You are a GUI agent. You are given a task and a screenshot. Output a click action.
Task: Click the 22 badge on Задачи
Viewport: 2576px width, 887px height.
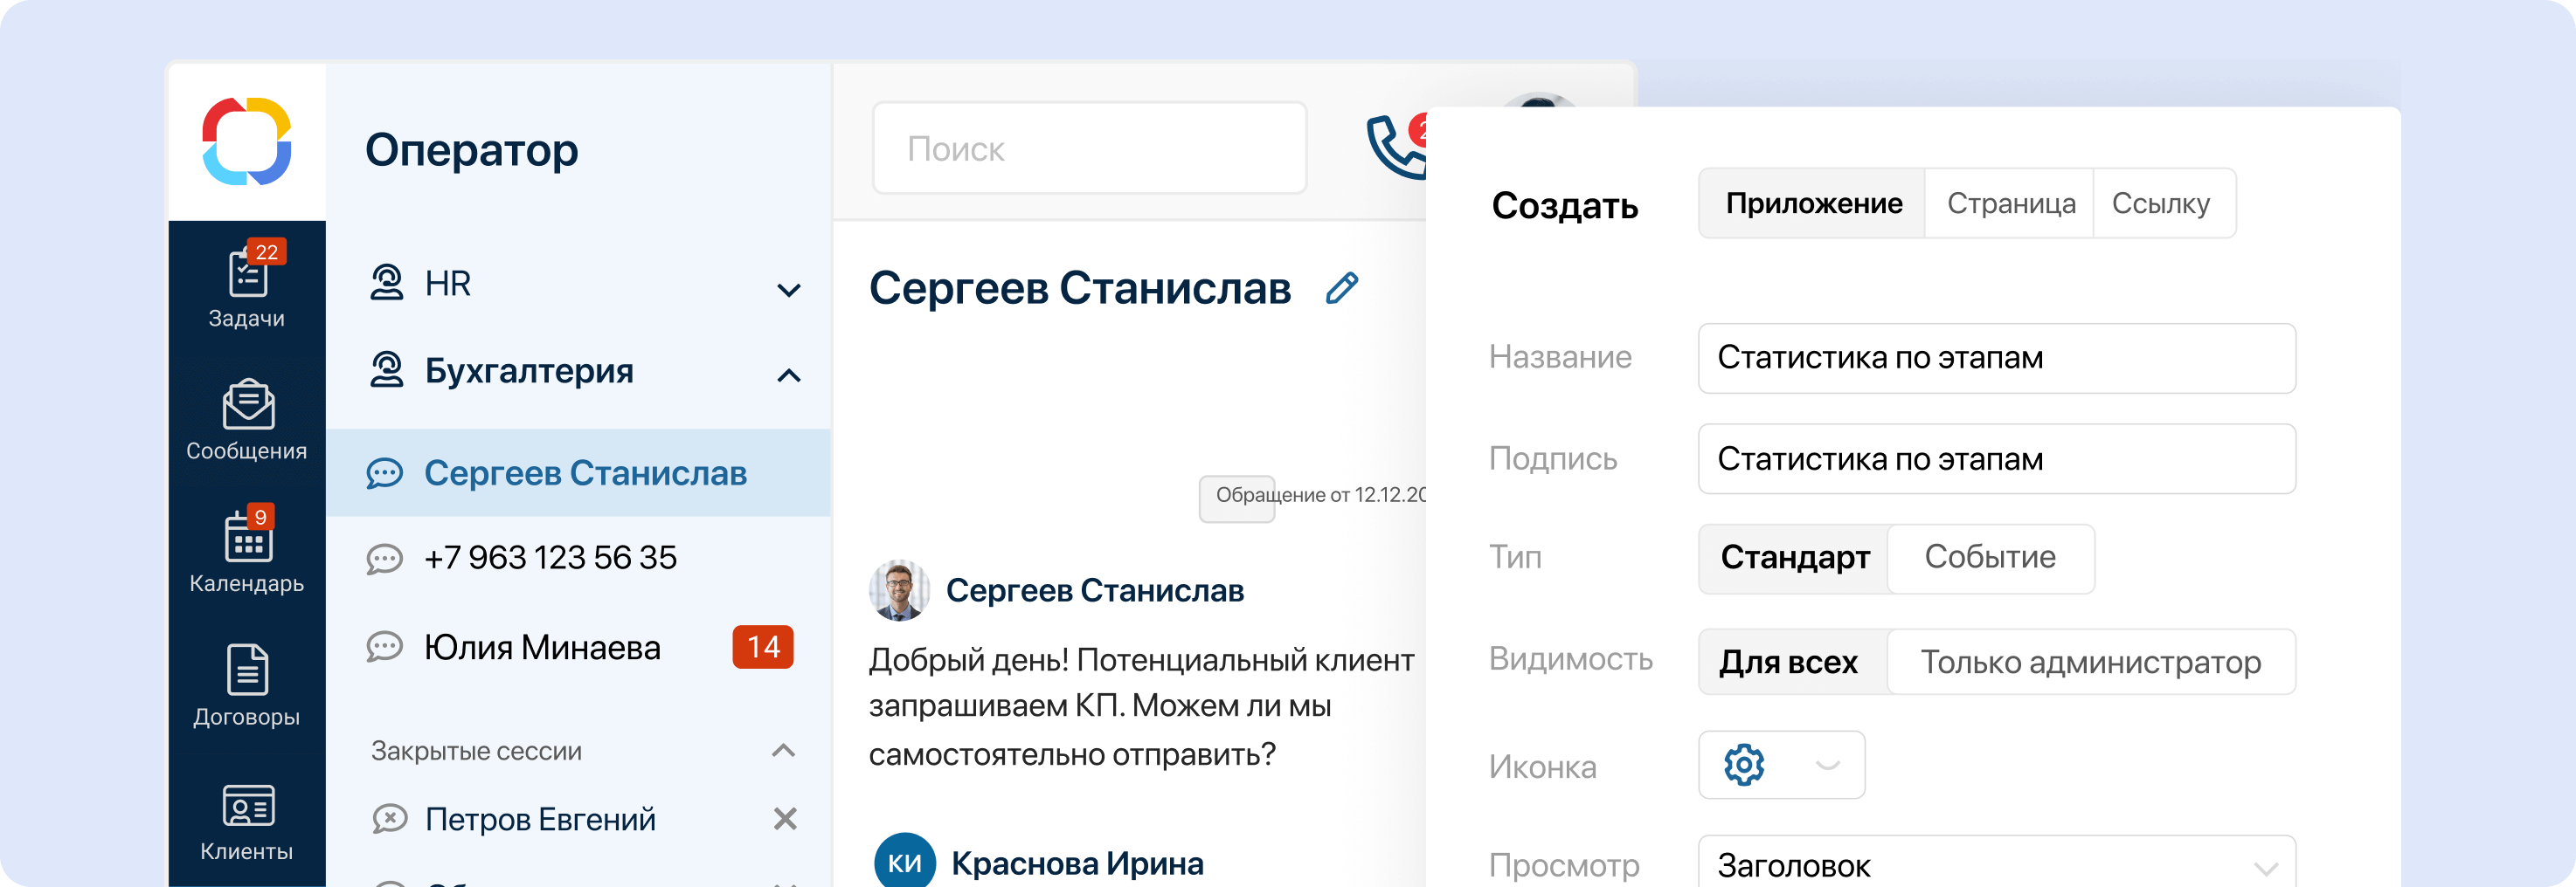[266, 251]
